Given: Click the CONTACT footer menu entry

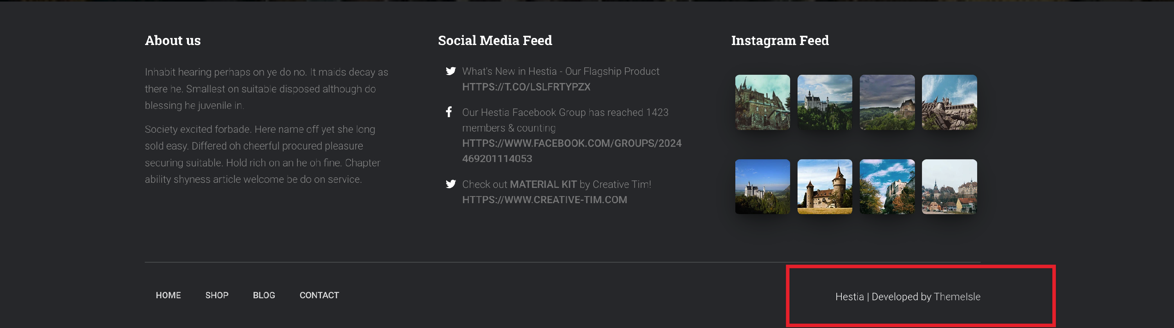Looking at the screenshot, I should 319,295.
